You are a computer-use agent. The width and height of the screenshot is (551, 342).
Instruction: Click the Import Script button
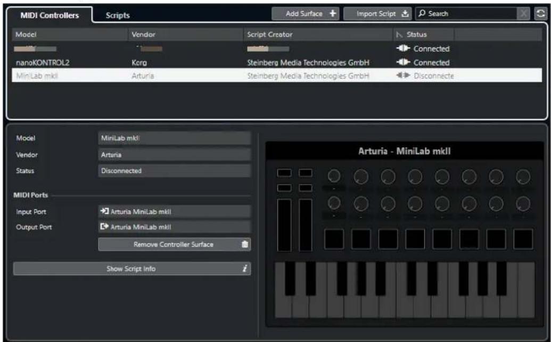(x=377, y=14)
